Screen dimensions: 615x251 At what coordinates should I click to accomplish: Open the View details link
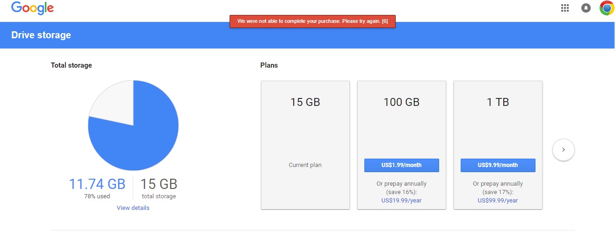click(133, 208)
